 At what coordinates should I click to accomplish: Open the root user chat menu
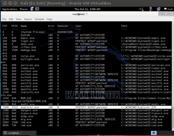click(168, 9)
